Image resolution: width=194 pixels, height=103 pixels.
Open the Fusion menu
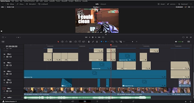[58, 1]
